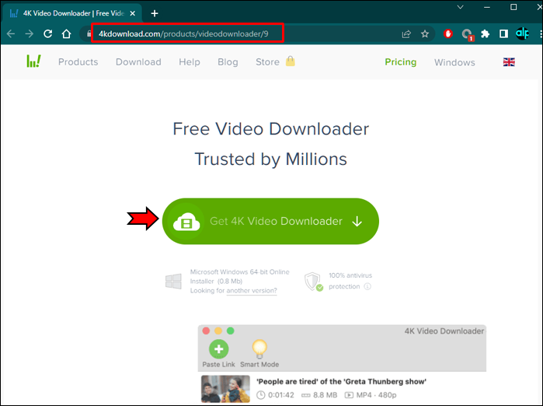543x406 pixels.
Task: Go to the browser home icon
Action: click(x=66, y=33)
